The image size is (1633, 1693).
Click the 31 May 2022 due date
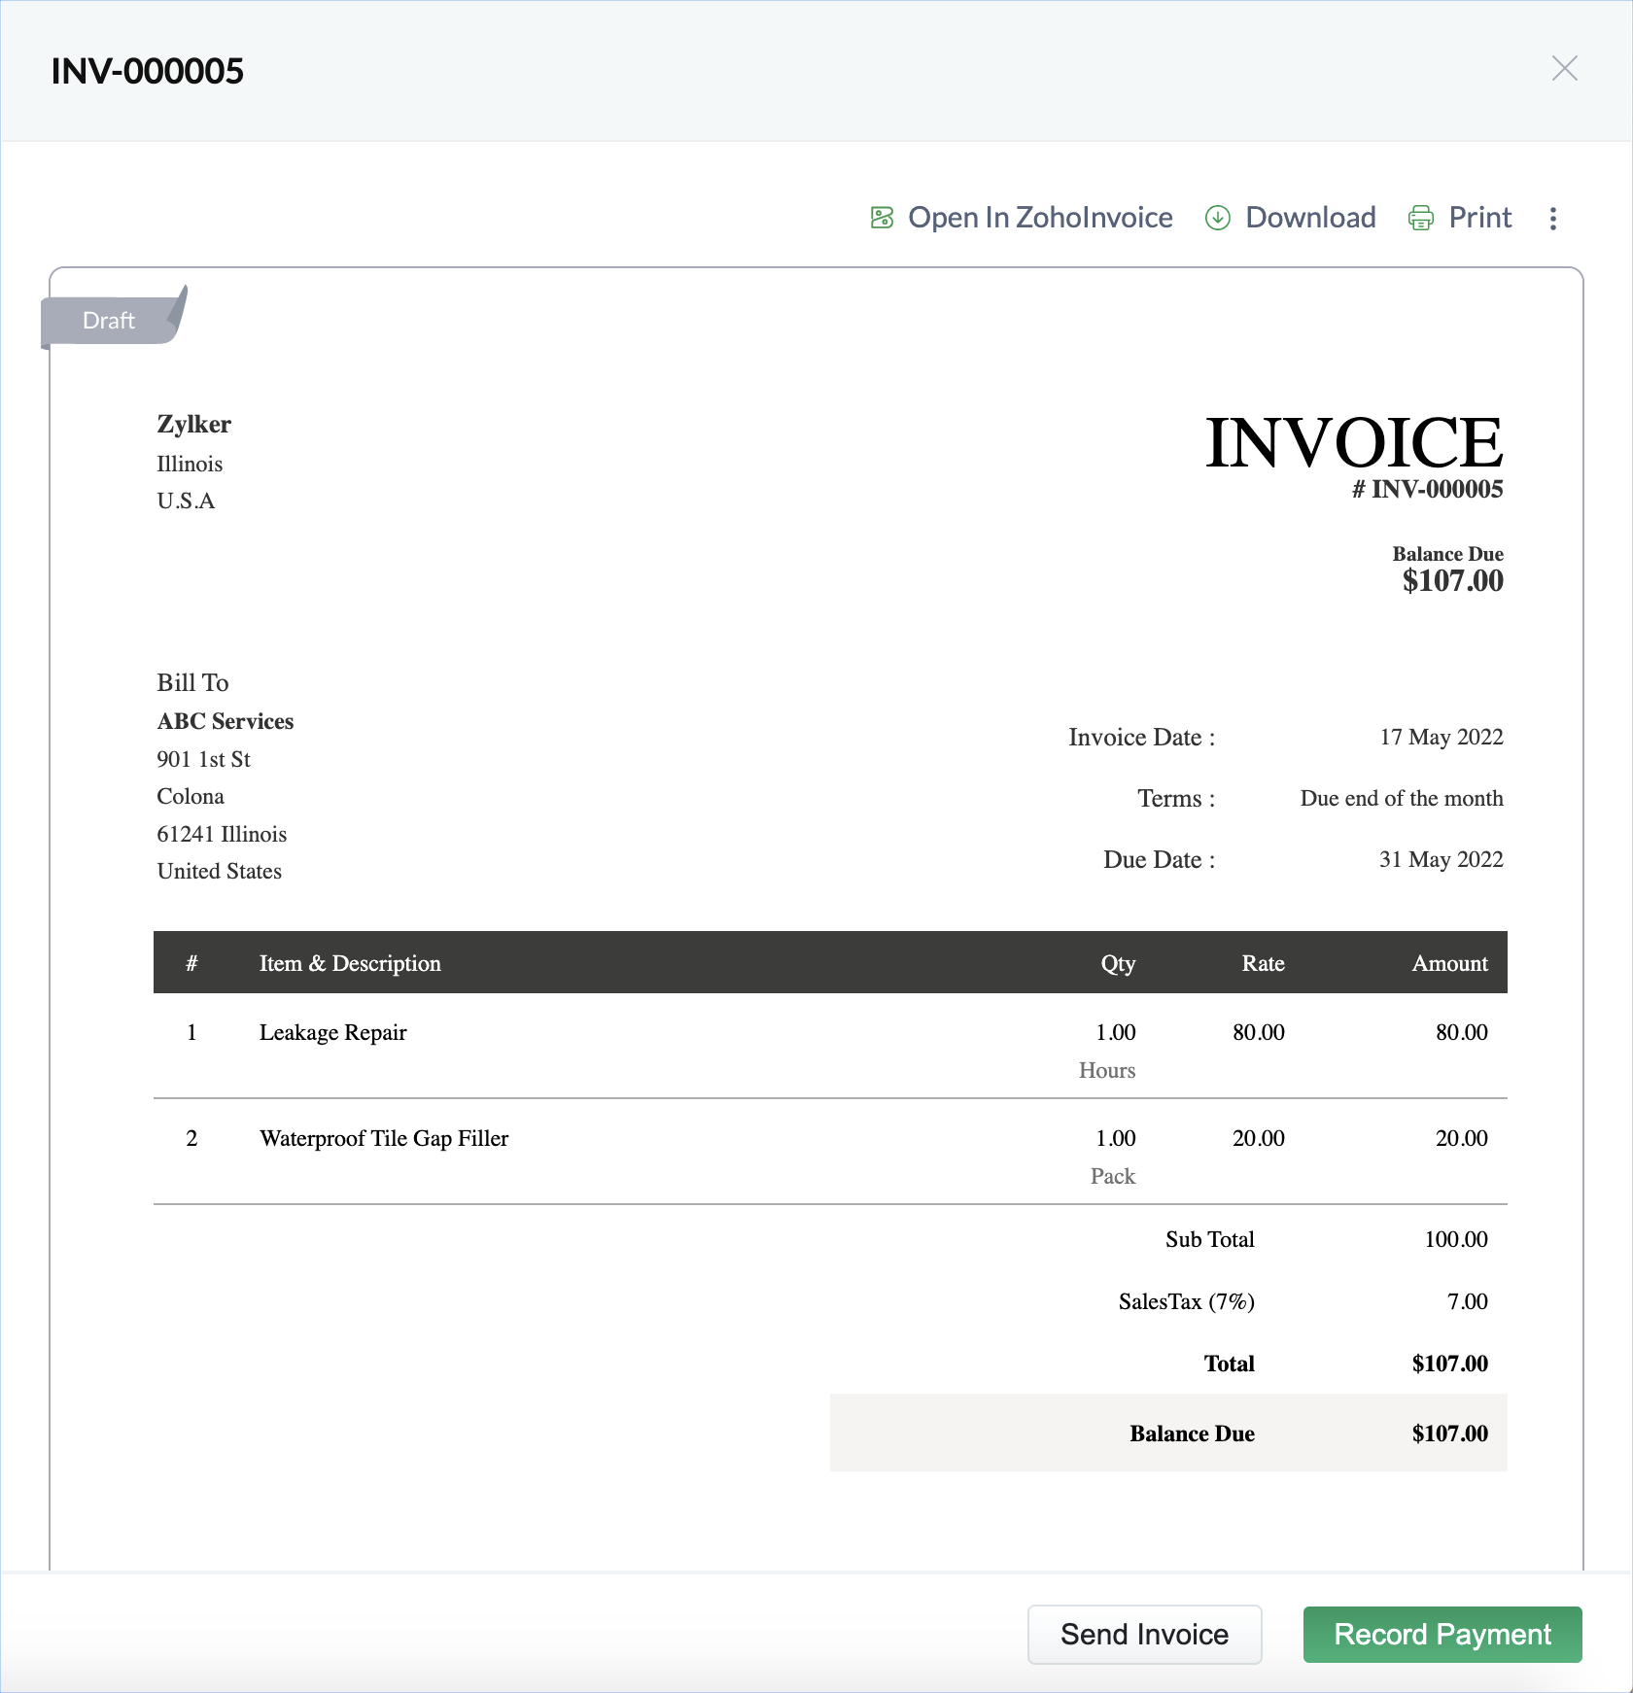[x=1441, y=859]
